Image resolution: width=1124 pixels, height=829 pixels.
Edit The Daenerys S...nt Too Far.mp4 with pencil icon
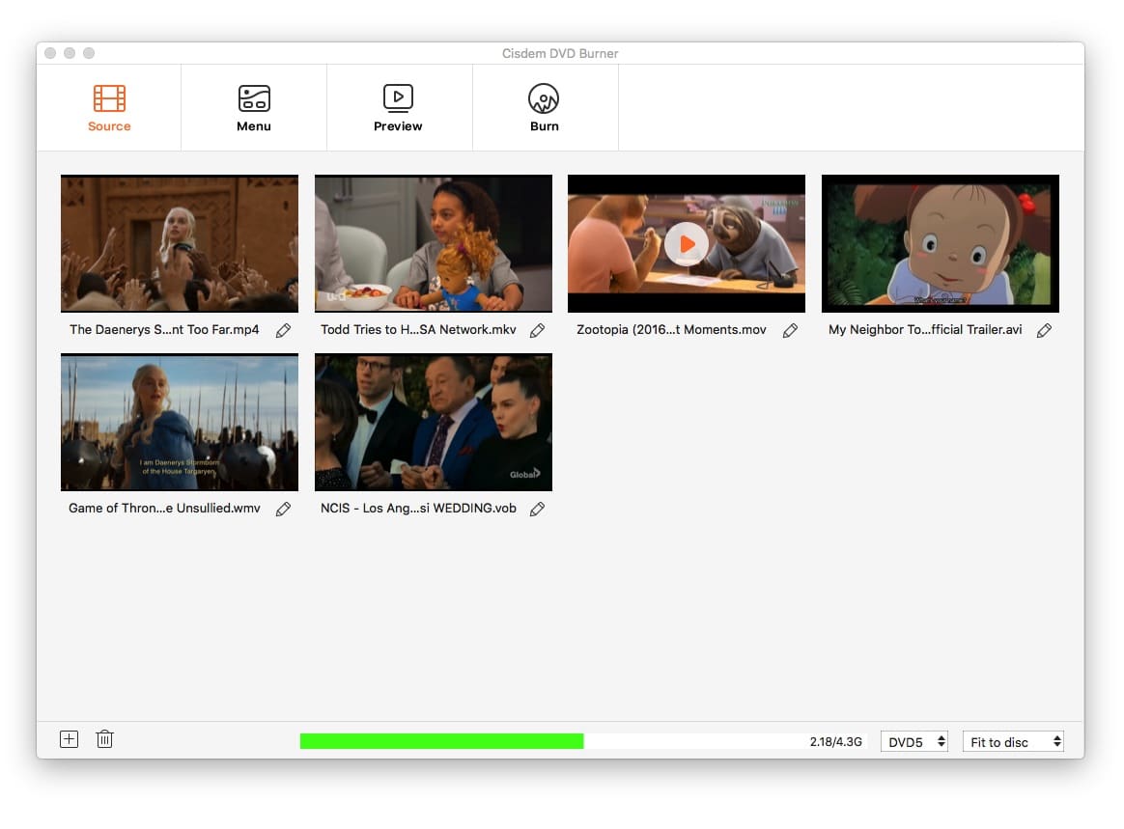pyautogui.click(x=284, y=330)
